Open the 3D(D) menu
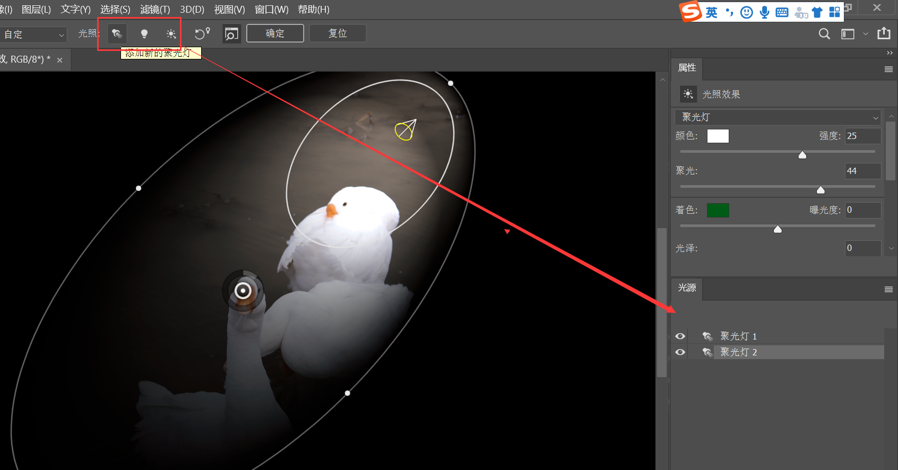Viewport: 898px width, 470px height. 192,10
